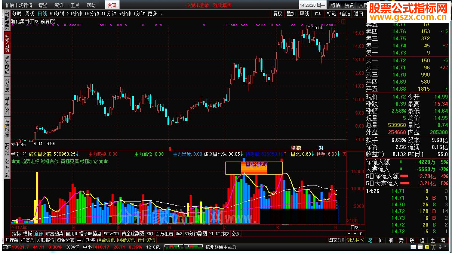The width and height of the screenshot is (452, 253).
Task: Click the minus zoom button under chart
Action: coord(355,234)
